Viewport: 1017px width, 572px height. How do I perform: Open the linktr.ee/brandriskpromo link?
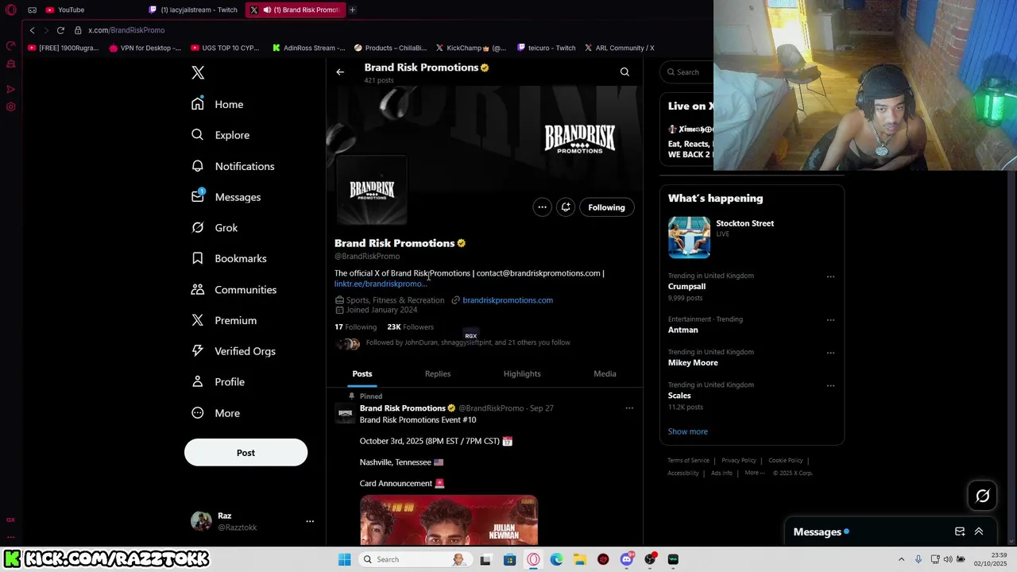[380, 284]
